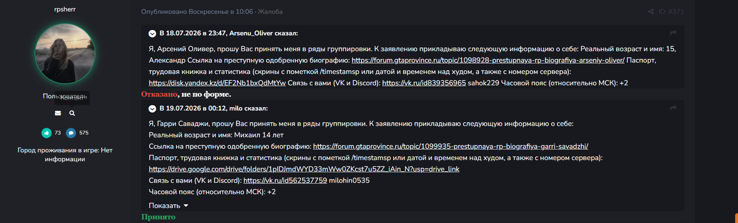The height and width of the screenshot is (223, 738).
Task: Open vk.ru/id562537759 profile link
Action: click(x=285, y=180)
